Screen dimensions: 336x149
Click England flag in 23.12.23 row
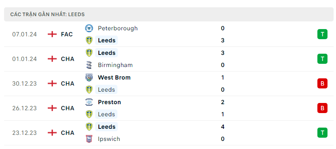coord(52,133)
